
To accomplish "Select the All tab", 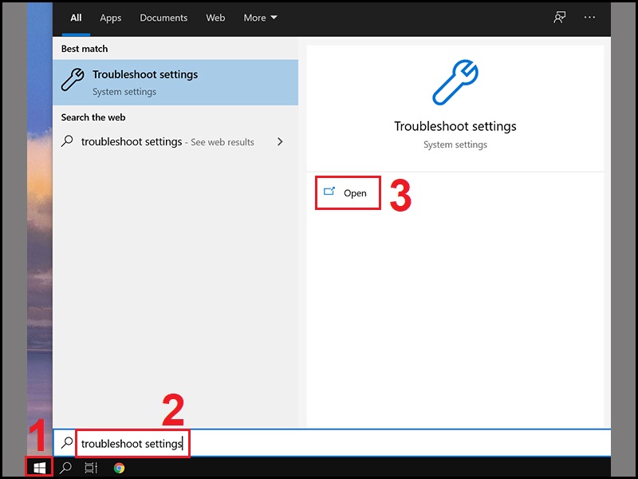I will pyautogui.click(x=76, y=18).
